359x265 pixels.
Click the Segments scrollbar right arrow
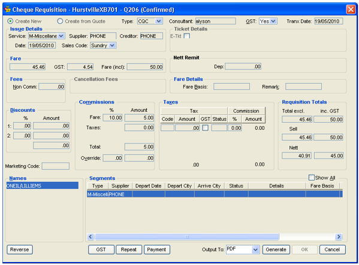click(x=339, y=236)
